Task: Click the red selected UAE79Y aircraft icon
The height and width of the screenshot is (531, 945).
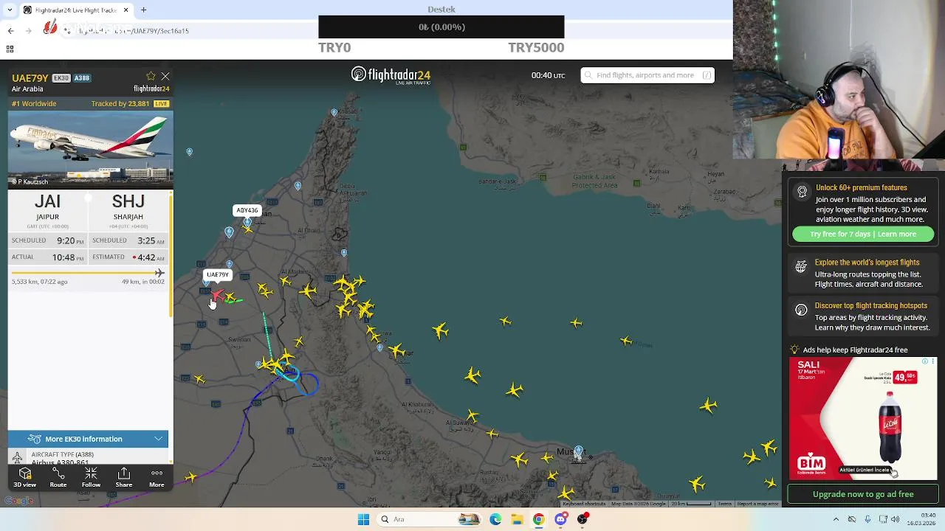Action: [x=219, y=296]
